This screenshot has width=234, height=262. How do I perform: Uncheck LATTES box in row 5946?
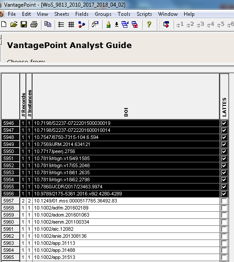224,124
